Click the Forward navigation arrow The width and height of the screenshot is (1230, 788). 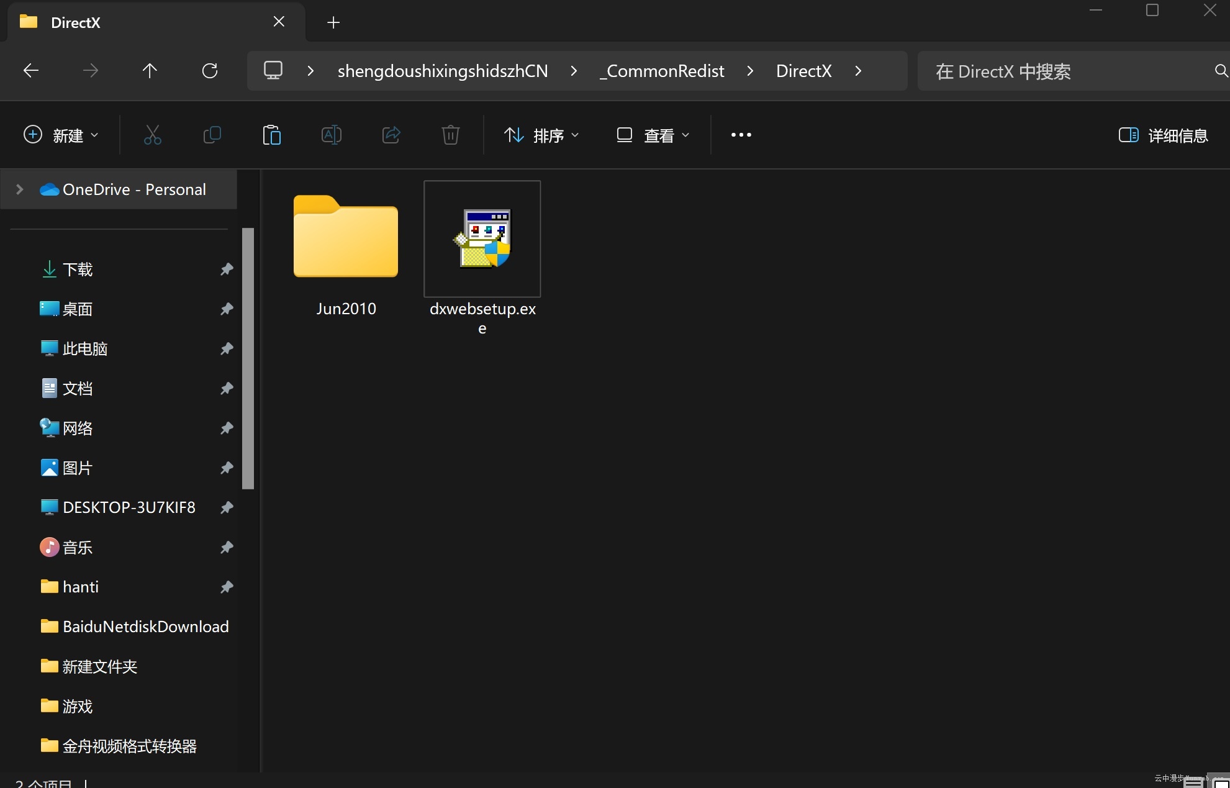(91, 71)
